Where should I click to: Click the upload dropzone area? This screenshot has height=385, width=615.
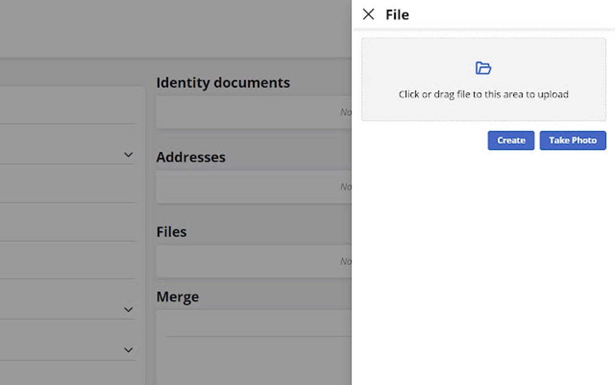pos(483,79)
